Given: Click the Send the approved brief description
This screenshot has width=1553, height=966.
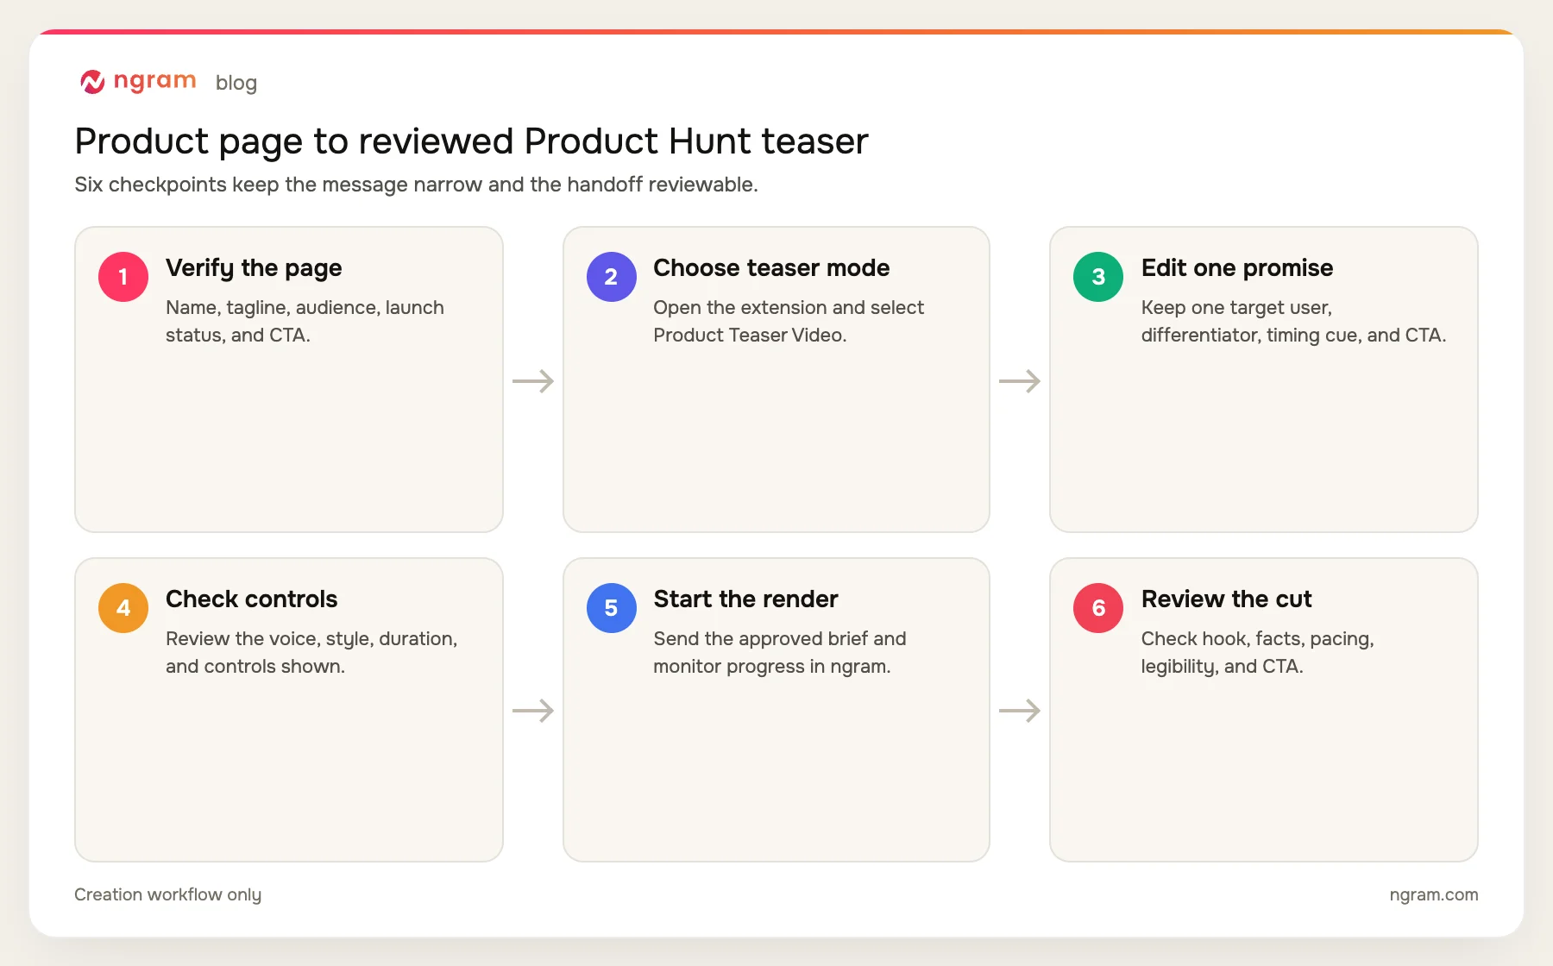Looking at the screenshot, I should click(x=780, y=653).
